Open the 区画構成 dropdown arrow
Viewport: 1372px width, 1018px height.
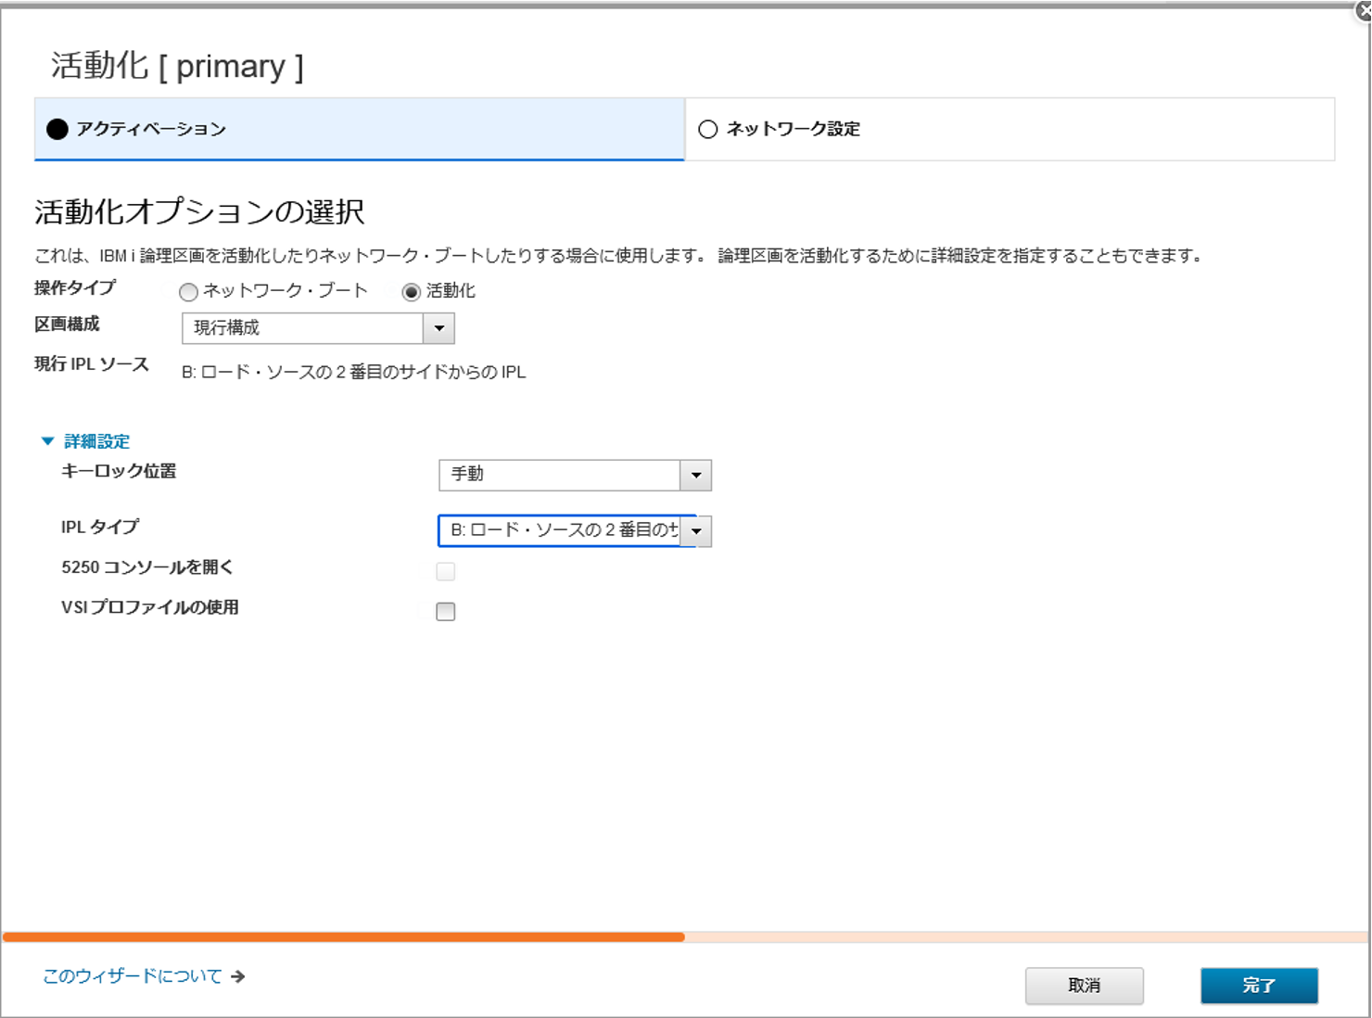pyautogui.click(x=438, y=328)
